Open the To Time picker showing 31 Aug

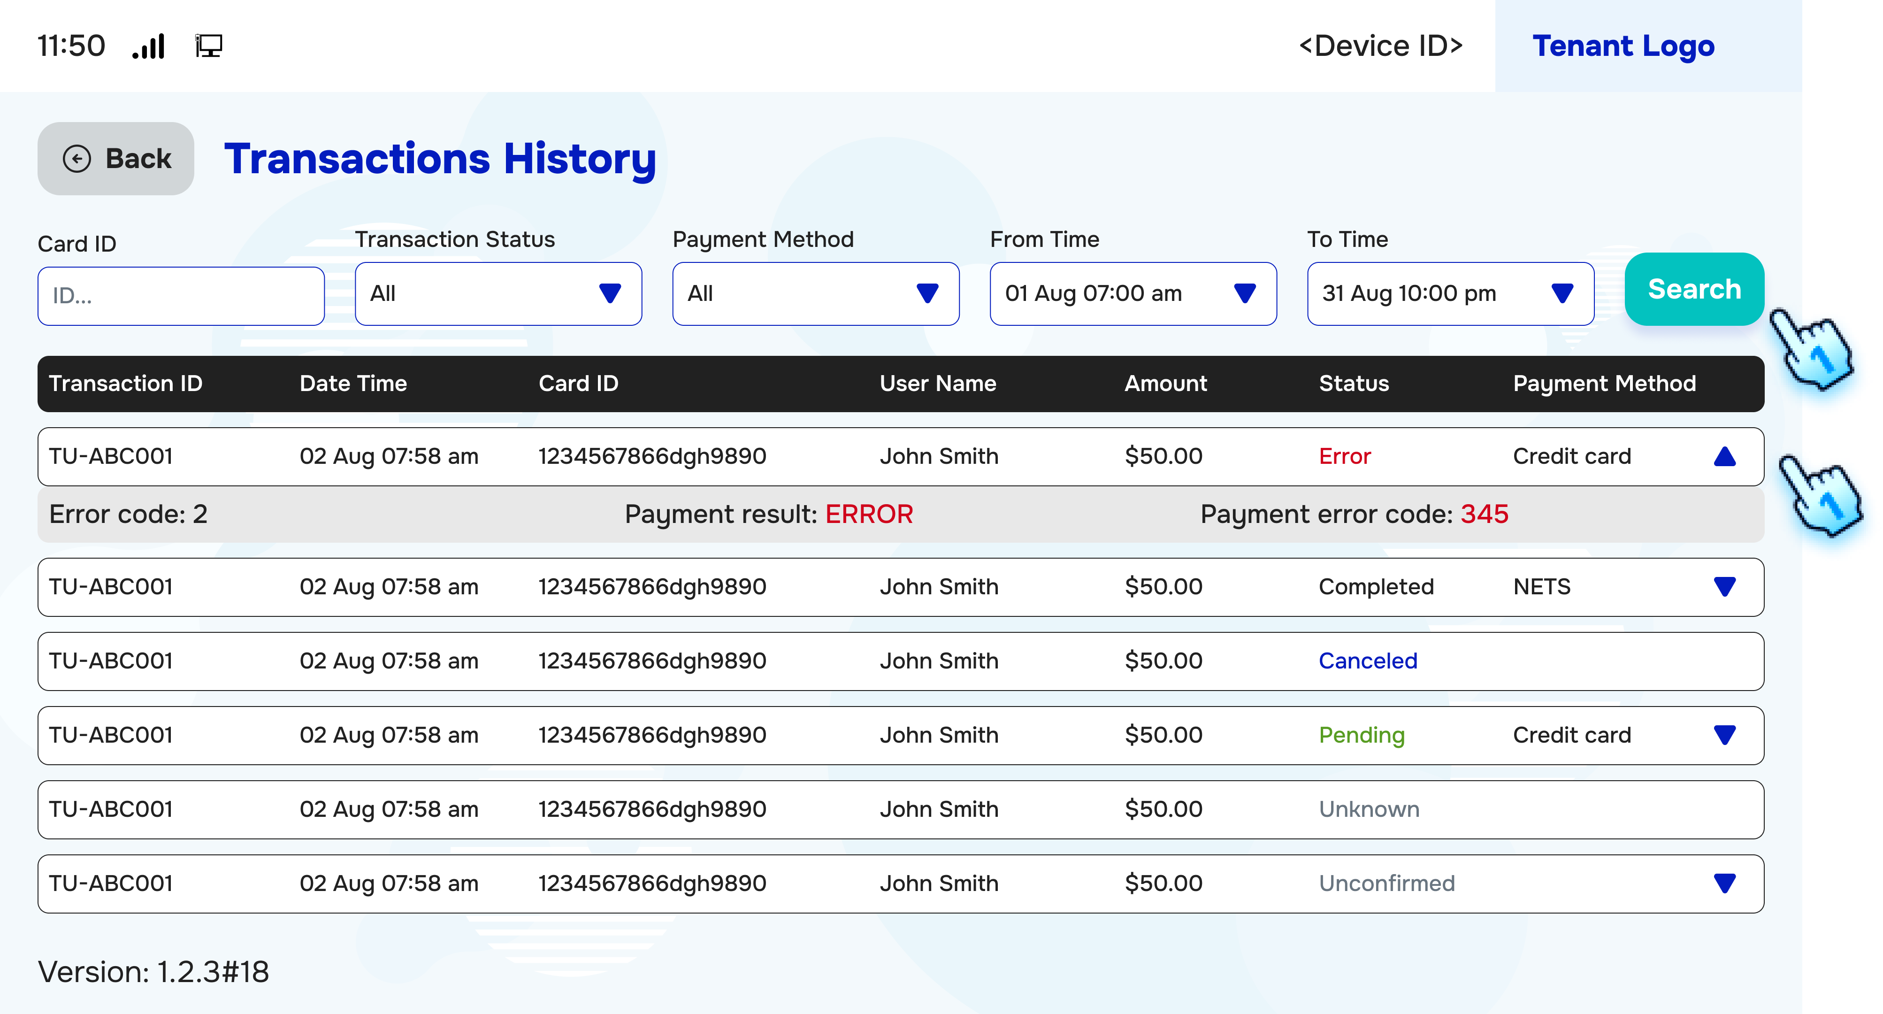pyautogui.click(x=1450, y=293)
